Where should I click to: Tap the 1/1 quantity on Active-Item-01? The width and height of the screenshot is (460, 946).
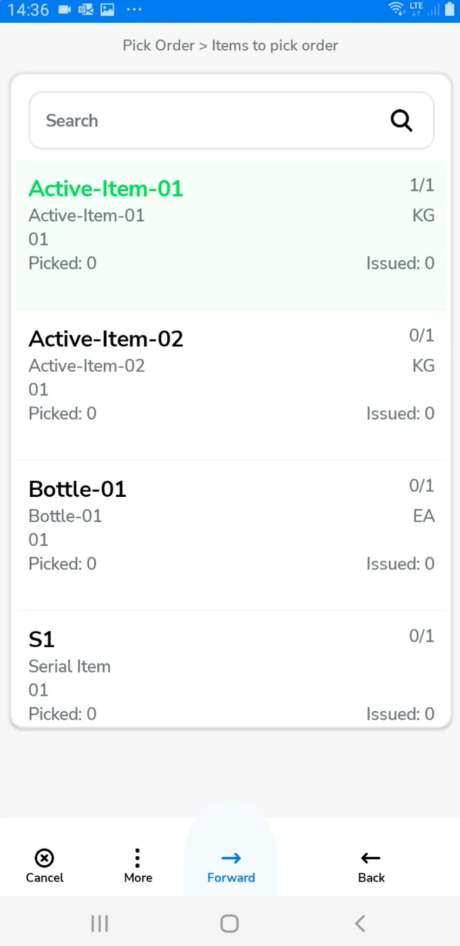pyautogui.click(x=422, y=186)
